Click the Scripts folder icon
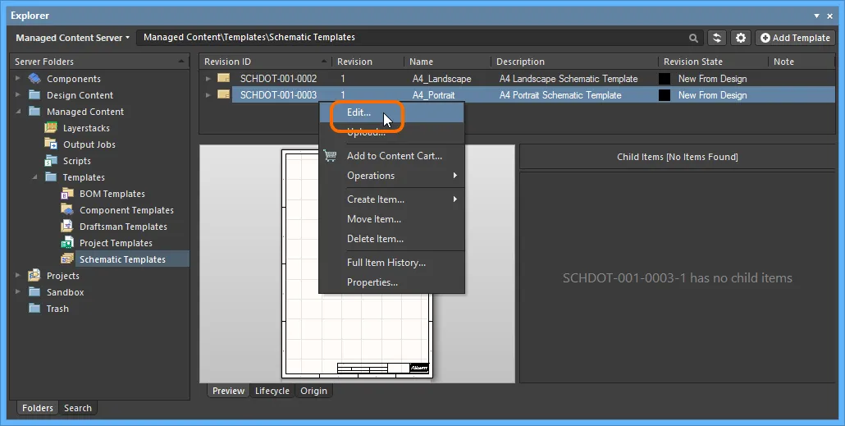The height and width of the screenshot is (426, 845). click(51, 161)
